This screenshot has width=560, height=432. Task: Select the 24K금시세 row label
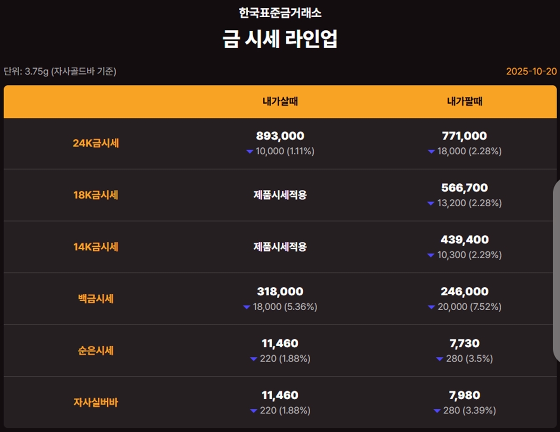point(96,143)
